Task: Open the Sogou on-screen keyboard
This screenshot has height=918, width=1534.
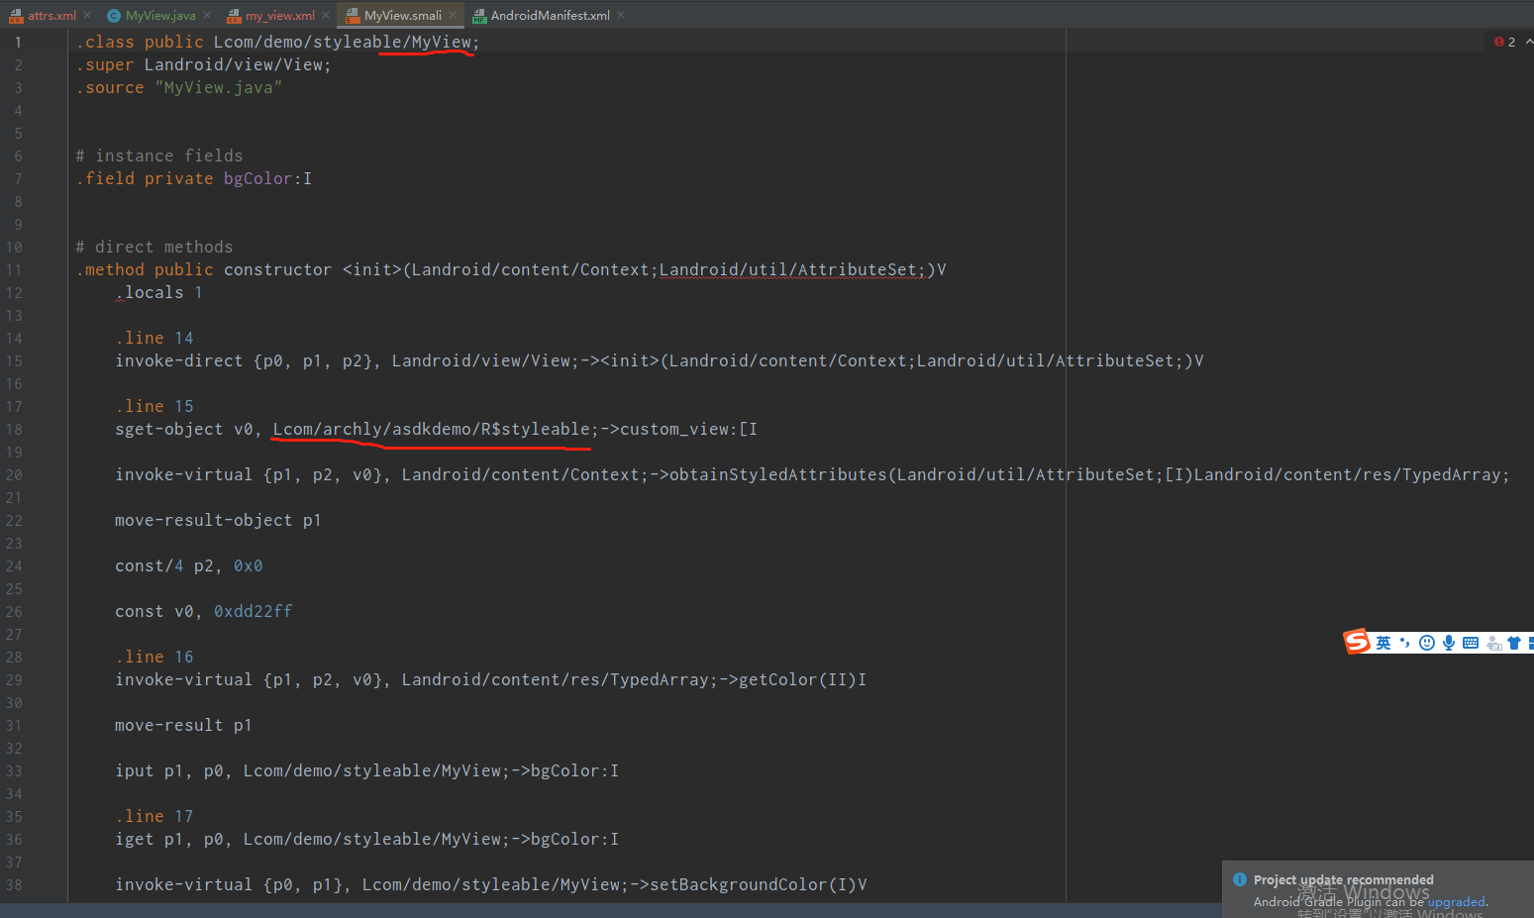Action: [x=1471, y=642]
